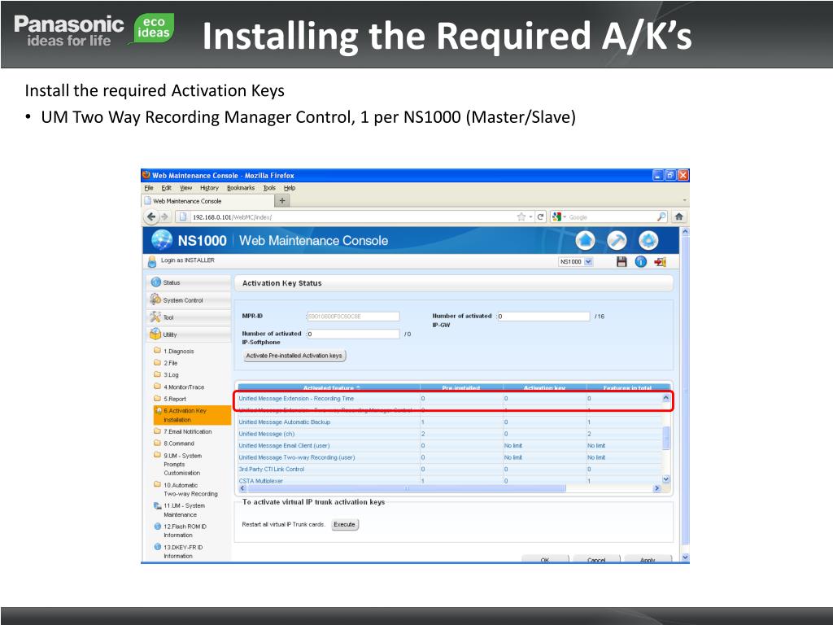The width and height of the screenshot is (833, 625).
Task: Select 5.Report in the sidebar
Action: pyautogui.click(x=175, y=399)
